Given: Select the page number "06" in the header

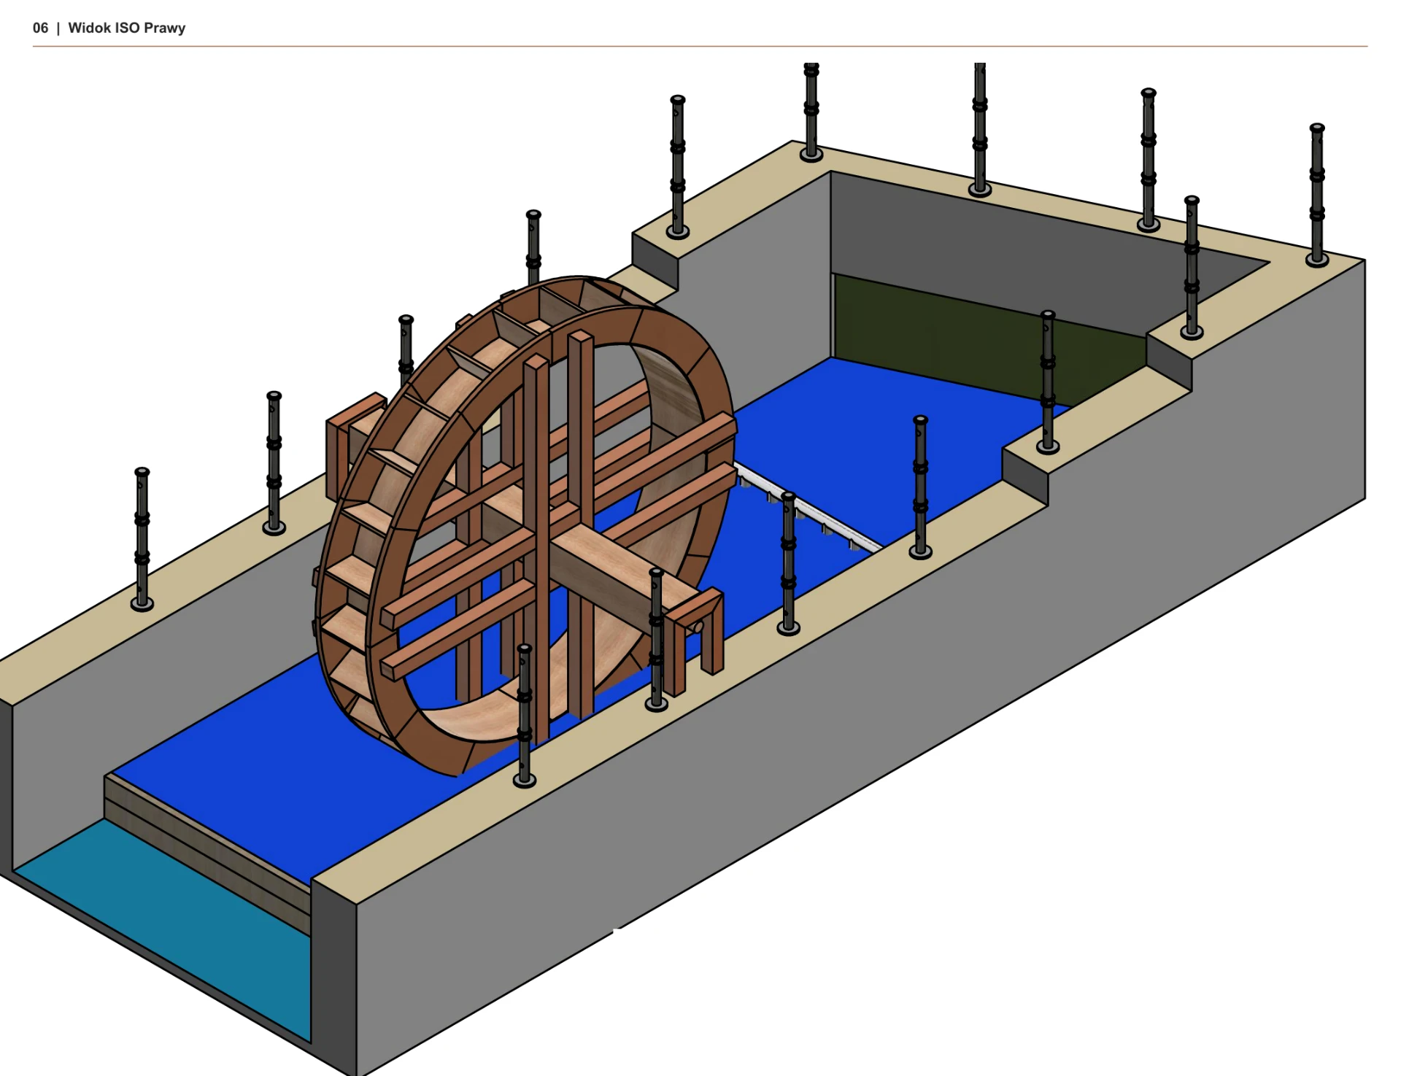Looking at the screenshot, I should pyautogui.click(x=40, y=28).
